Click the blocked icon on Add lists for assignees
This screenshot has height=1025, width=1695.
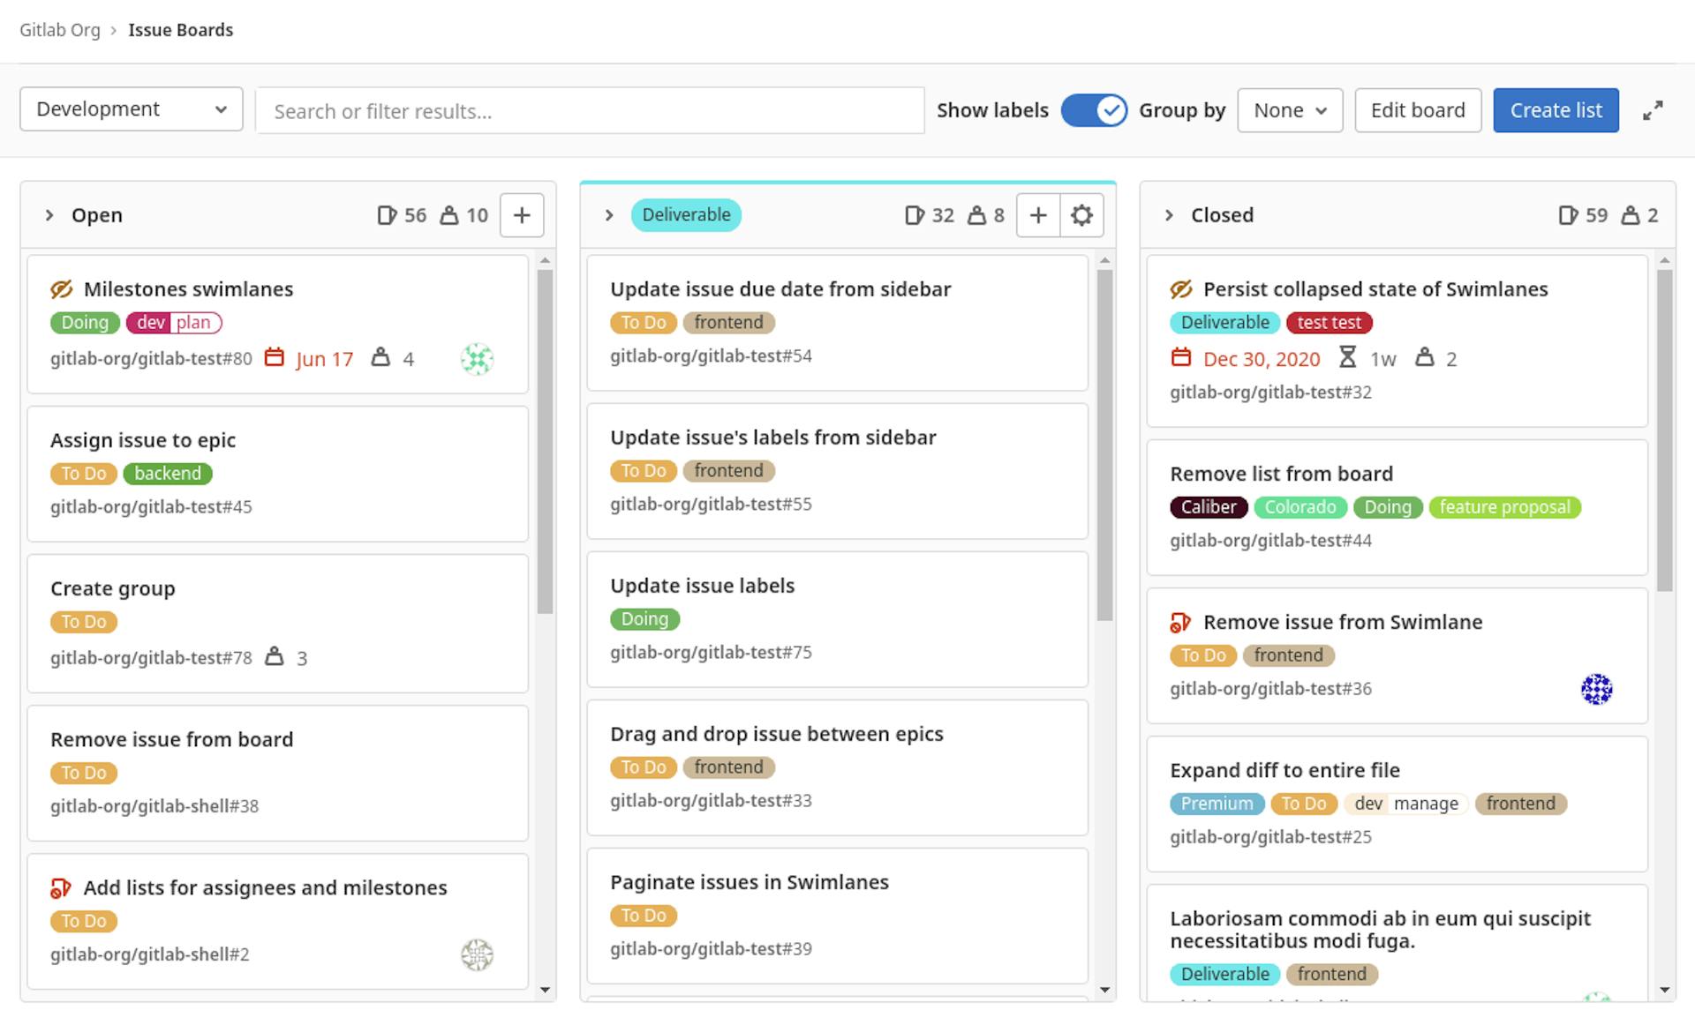(61, 888)
